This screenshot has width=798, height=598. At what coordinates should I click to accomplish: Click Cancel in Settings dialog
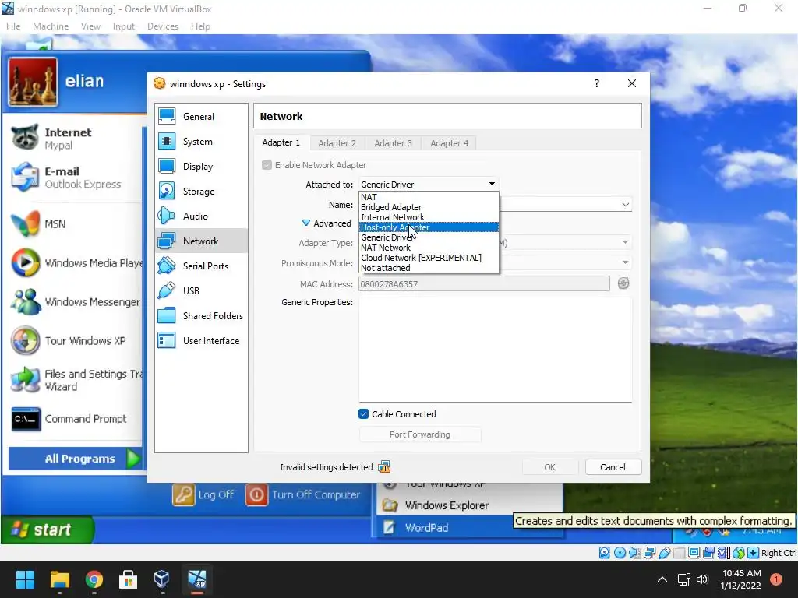613,467
